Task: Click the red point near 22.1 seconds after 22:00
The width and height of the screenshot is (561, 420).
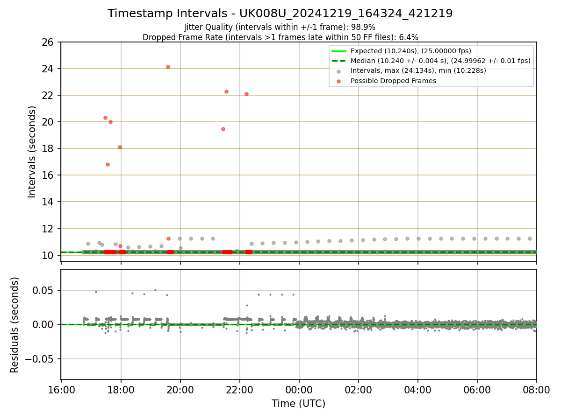Action: pyautogui.click(x=246, y=94)
